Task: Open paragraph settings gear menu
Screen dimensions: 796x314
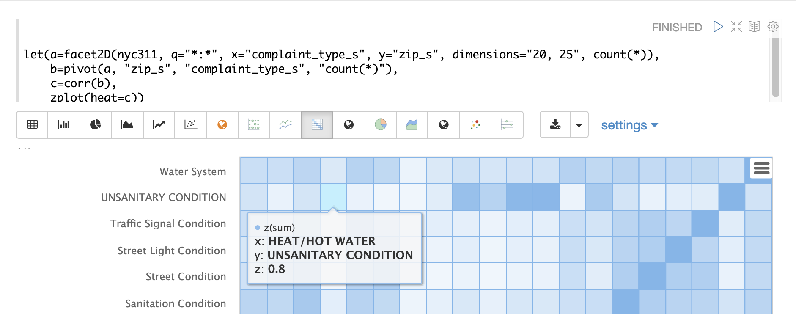Action: point(773,27)
